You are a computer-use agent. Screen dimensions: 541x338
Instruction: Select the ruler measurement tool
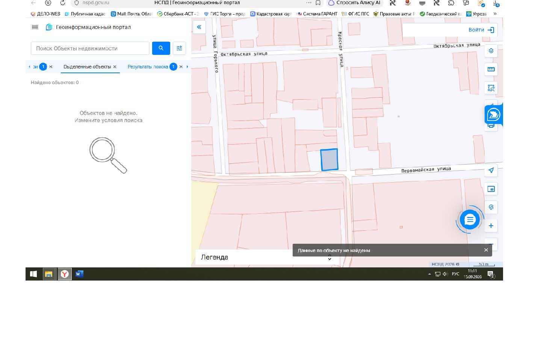tap(491, 69)
